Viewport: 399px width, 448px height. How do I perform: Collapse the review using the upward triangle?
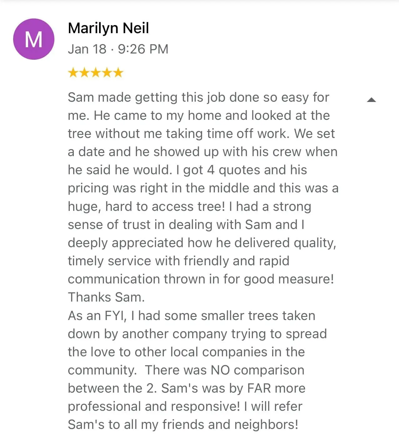pos(371,100)
